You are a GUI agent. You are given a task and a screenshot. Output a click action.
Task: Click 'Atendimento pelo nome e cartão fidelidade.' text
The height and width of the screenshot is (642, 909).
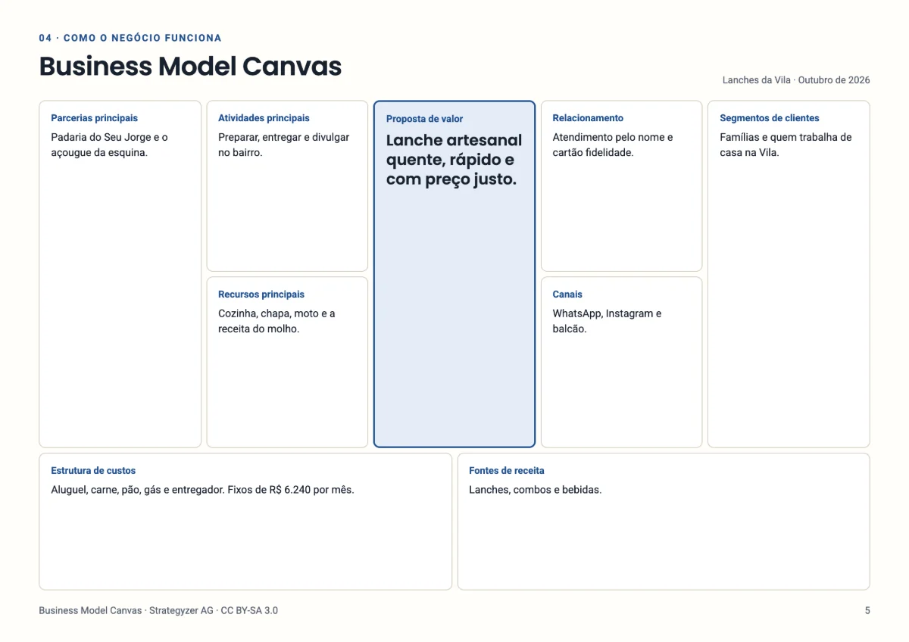click(613, 145)
